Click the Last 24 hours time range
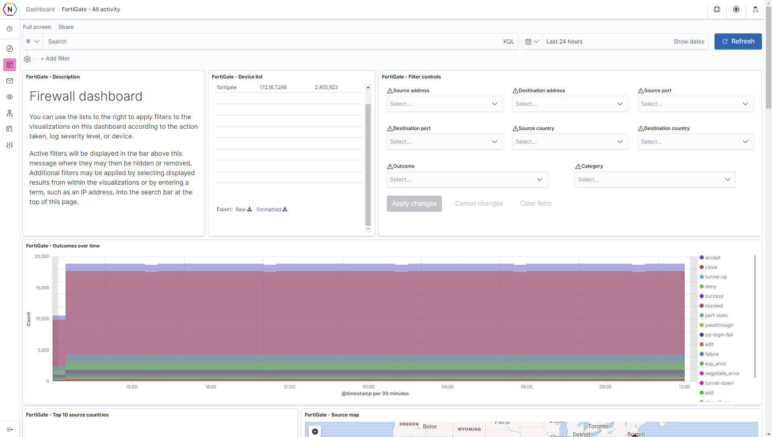The image size is (772, 437). point(564,41)
